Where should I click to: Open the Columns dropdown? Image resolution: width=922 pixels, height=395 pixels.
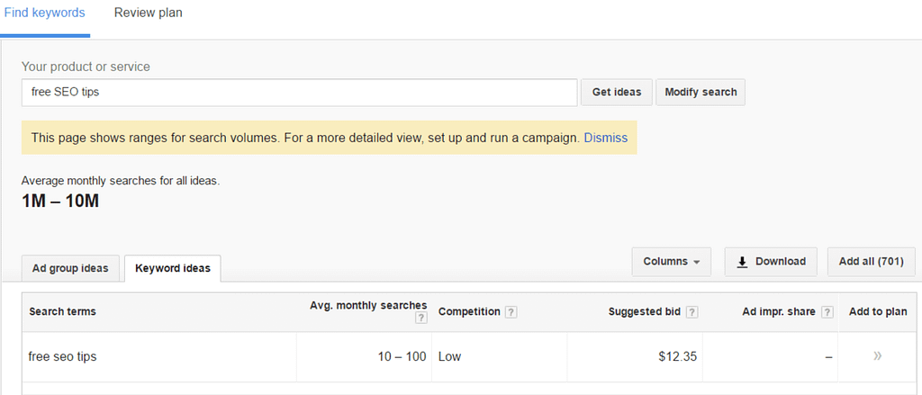pyautogui.click(x=672, y=262)
